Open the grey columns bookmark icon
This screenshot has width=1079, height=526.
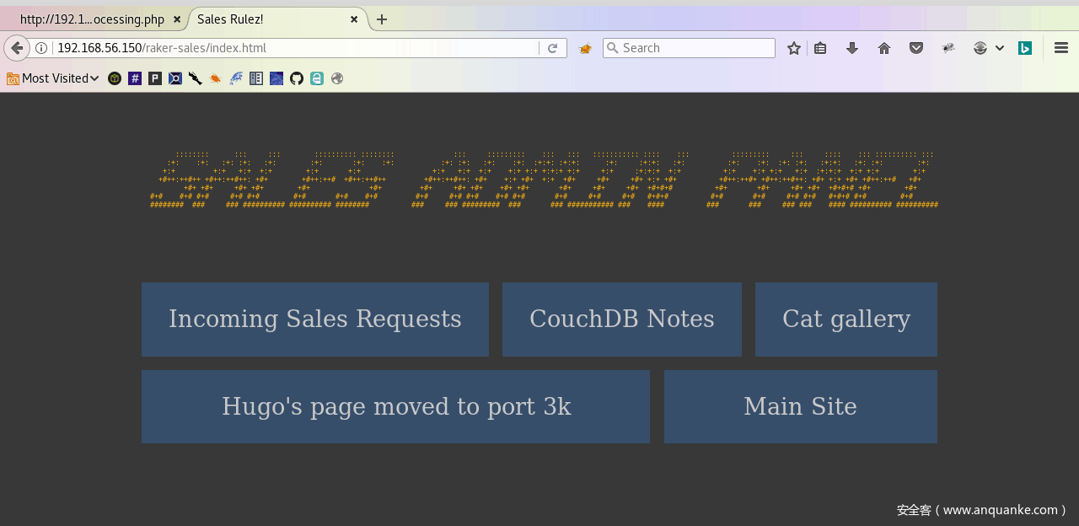click(256, 78)
